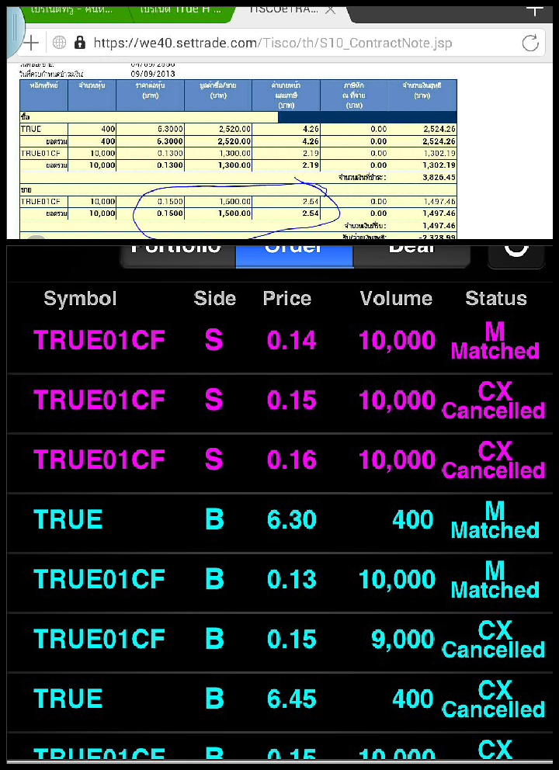Tap the 4.26 fee in the TRUE row

311,129
